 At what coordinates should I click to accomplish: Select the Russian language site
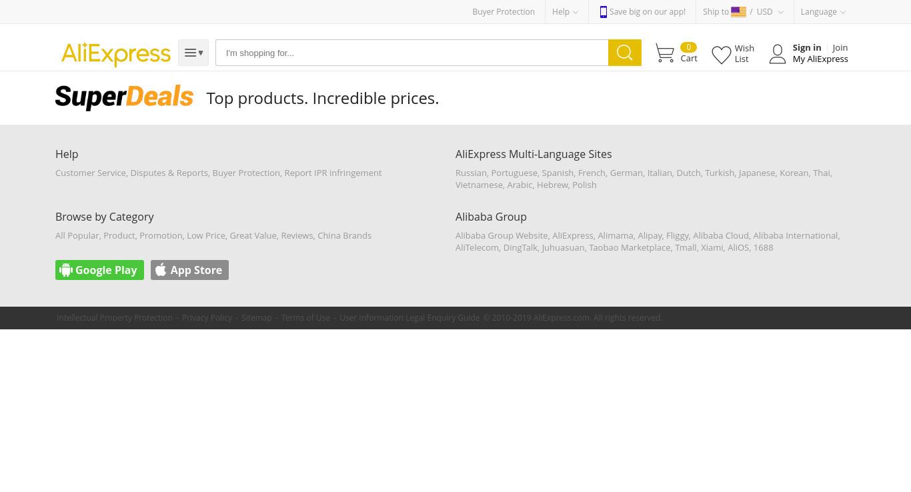[471, 173]
